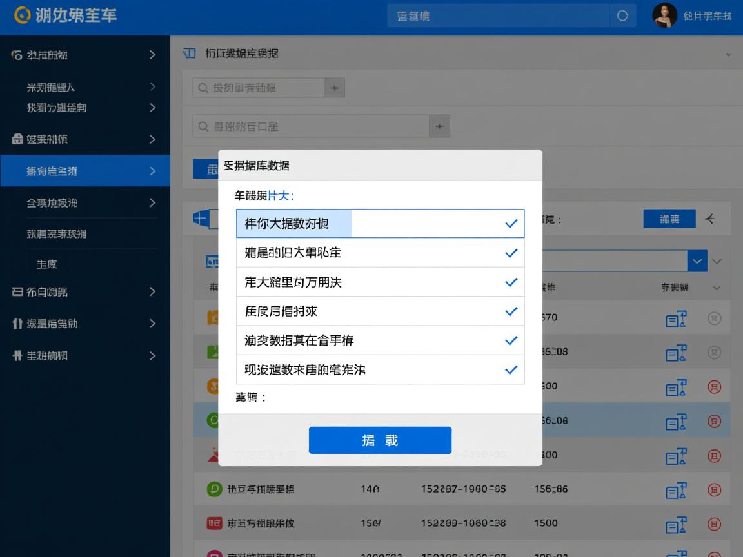Click the blue document-with-crane icon on the first row
Screen dimensions: 743x557
click(x=675, y=319)
